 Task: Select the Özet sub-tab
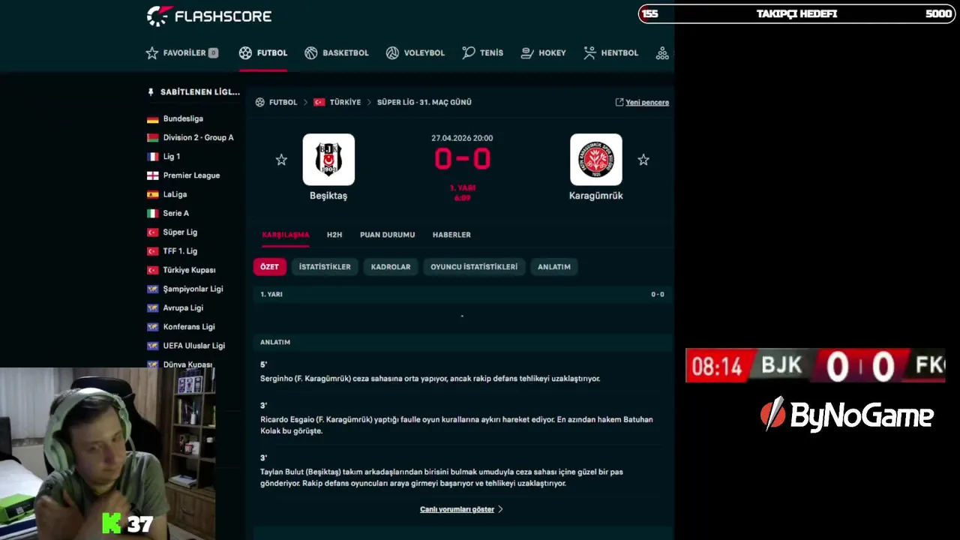tap(269, 267)
